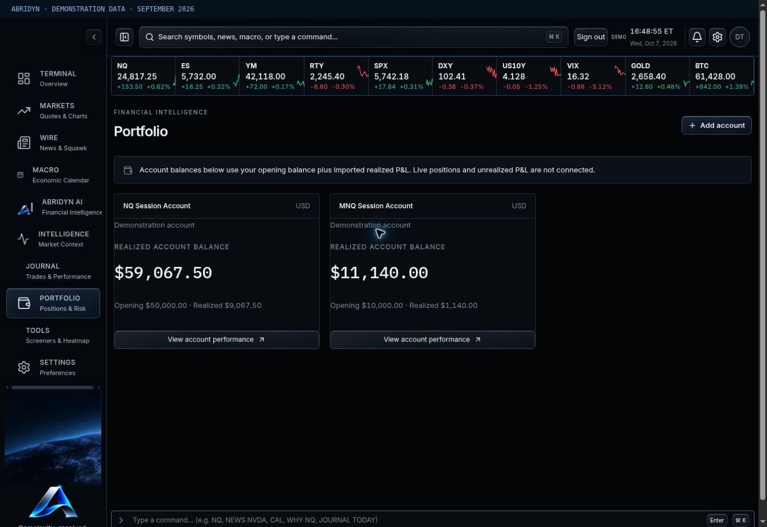
Task: Collapse the sidebar with the chevron button
Action: [94, 37]
